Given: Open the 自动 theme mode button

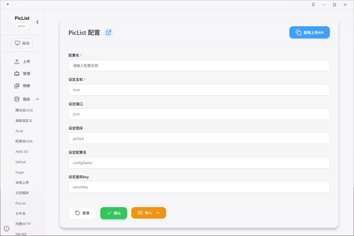Looking at the screenshot, I should 22,43.
